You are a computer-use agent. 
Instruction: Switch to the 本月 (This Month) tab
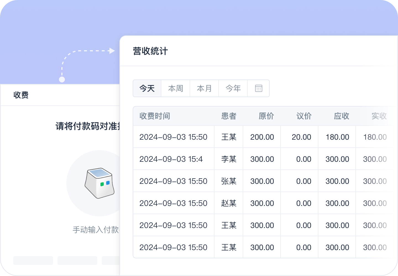204,88
